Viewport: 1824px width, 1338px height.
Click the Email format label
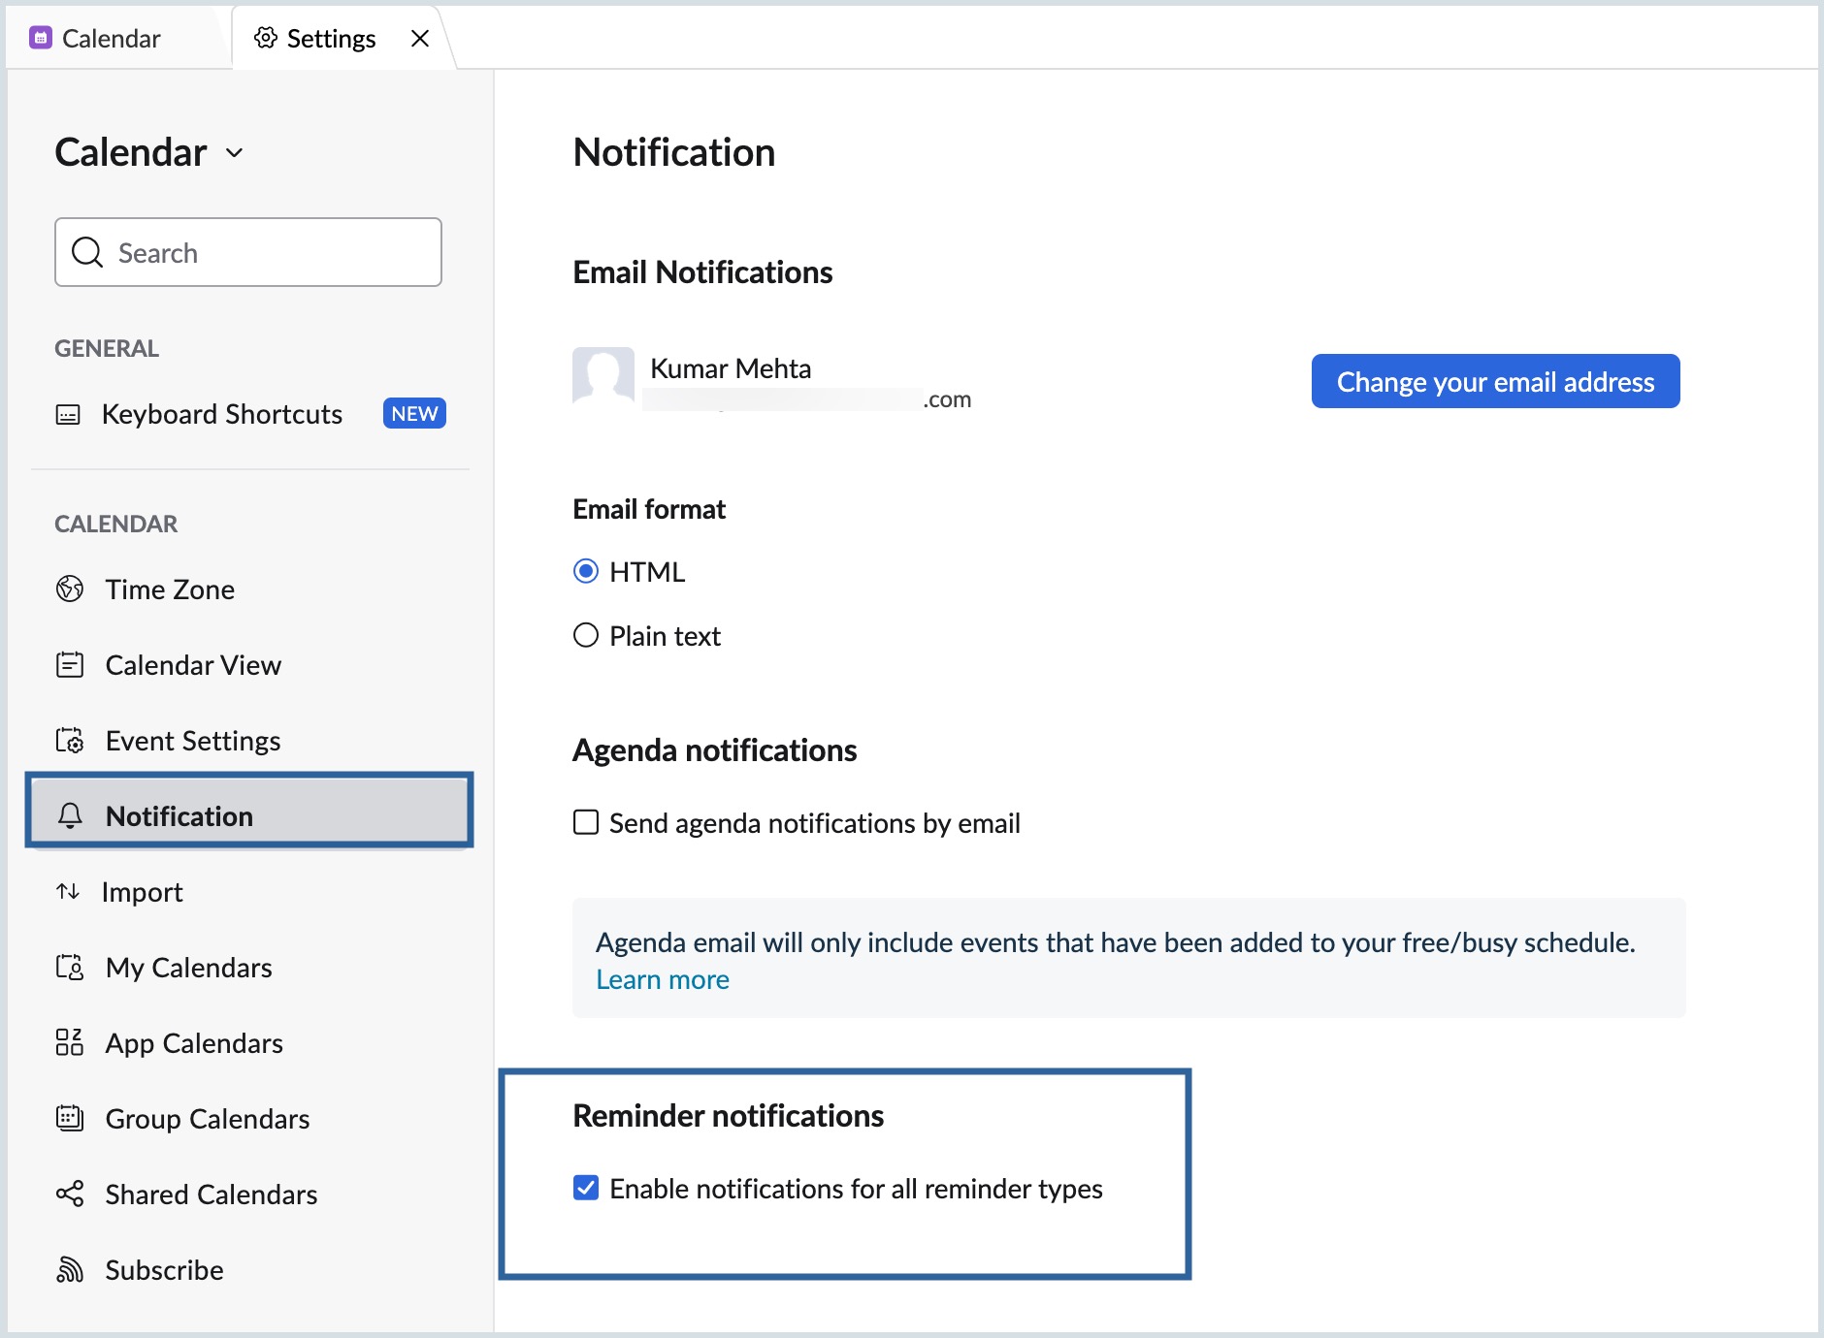(649, 509)
